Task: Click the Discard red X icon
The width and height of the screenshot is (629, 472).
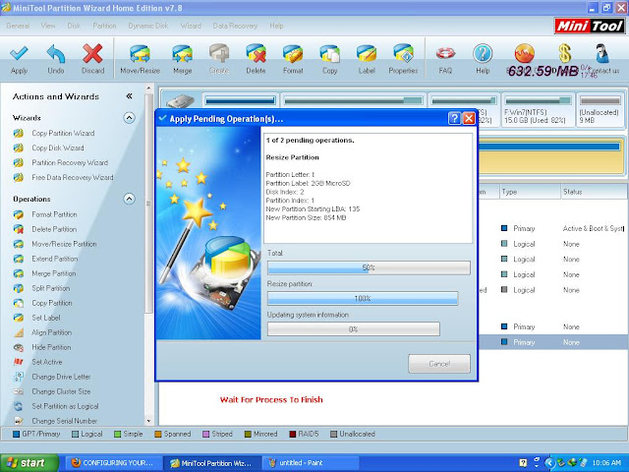Action: click(92, 53)
